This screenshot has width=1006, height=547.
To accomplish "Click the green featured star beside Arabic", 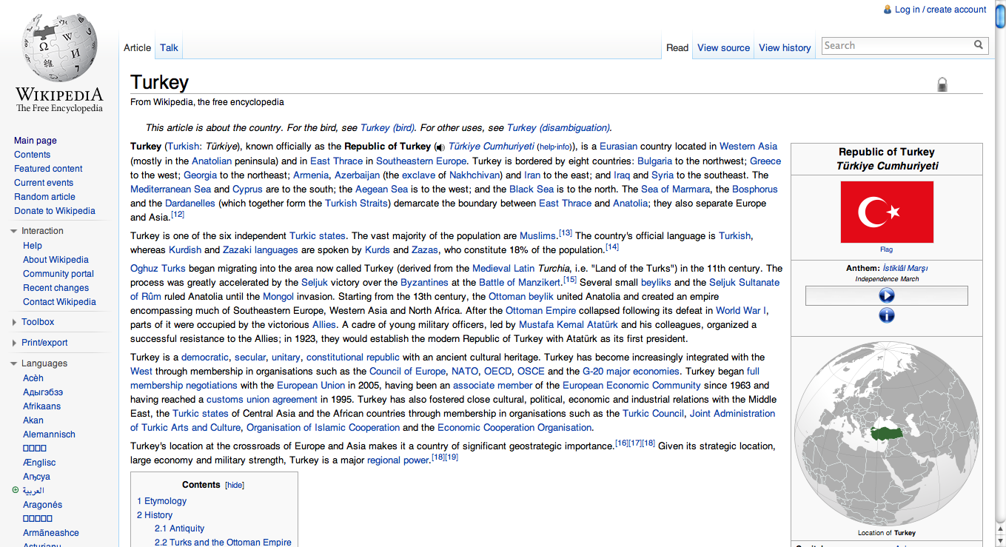I will click(x=16, y=491).
